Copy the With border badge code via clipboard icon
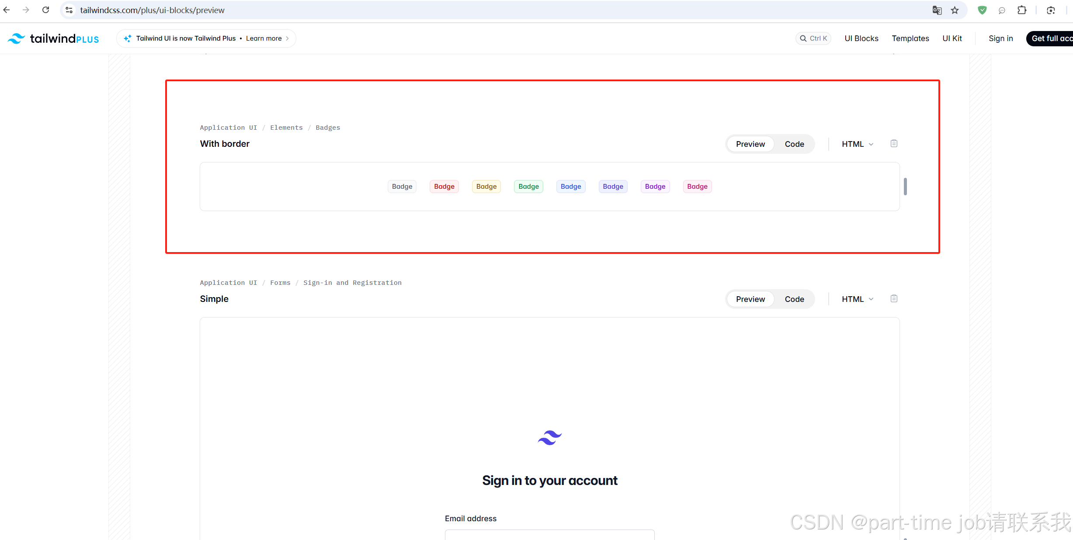Screen dimensions: 1073x540 pyautogui.click(x=894, y=143)
